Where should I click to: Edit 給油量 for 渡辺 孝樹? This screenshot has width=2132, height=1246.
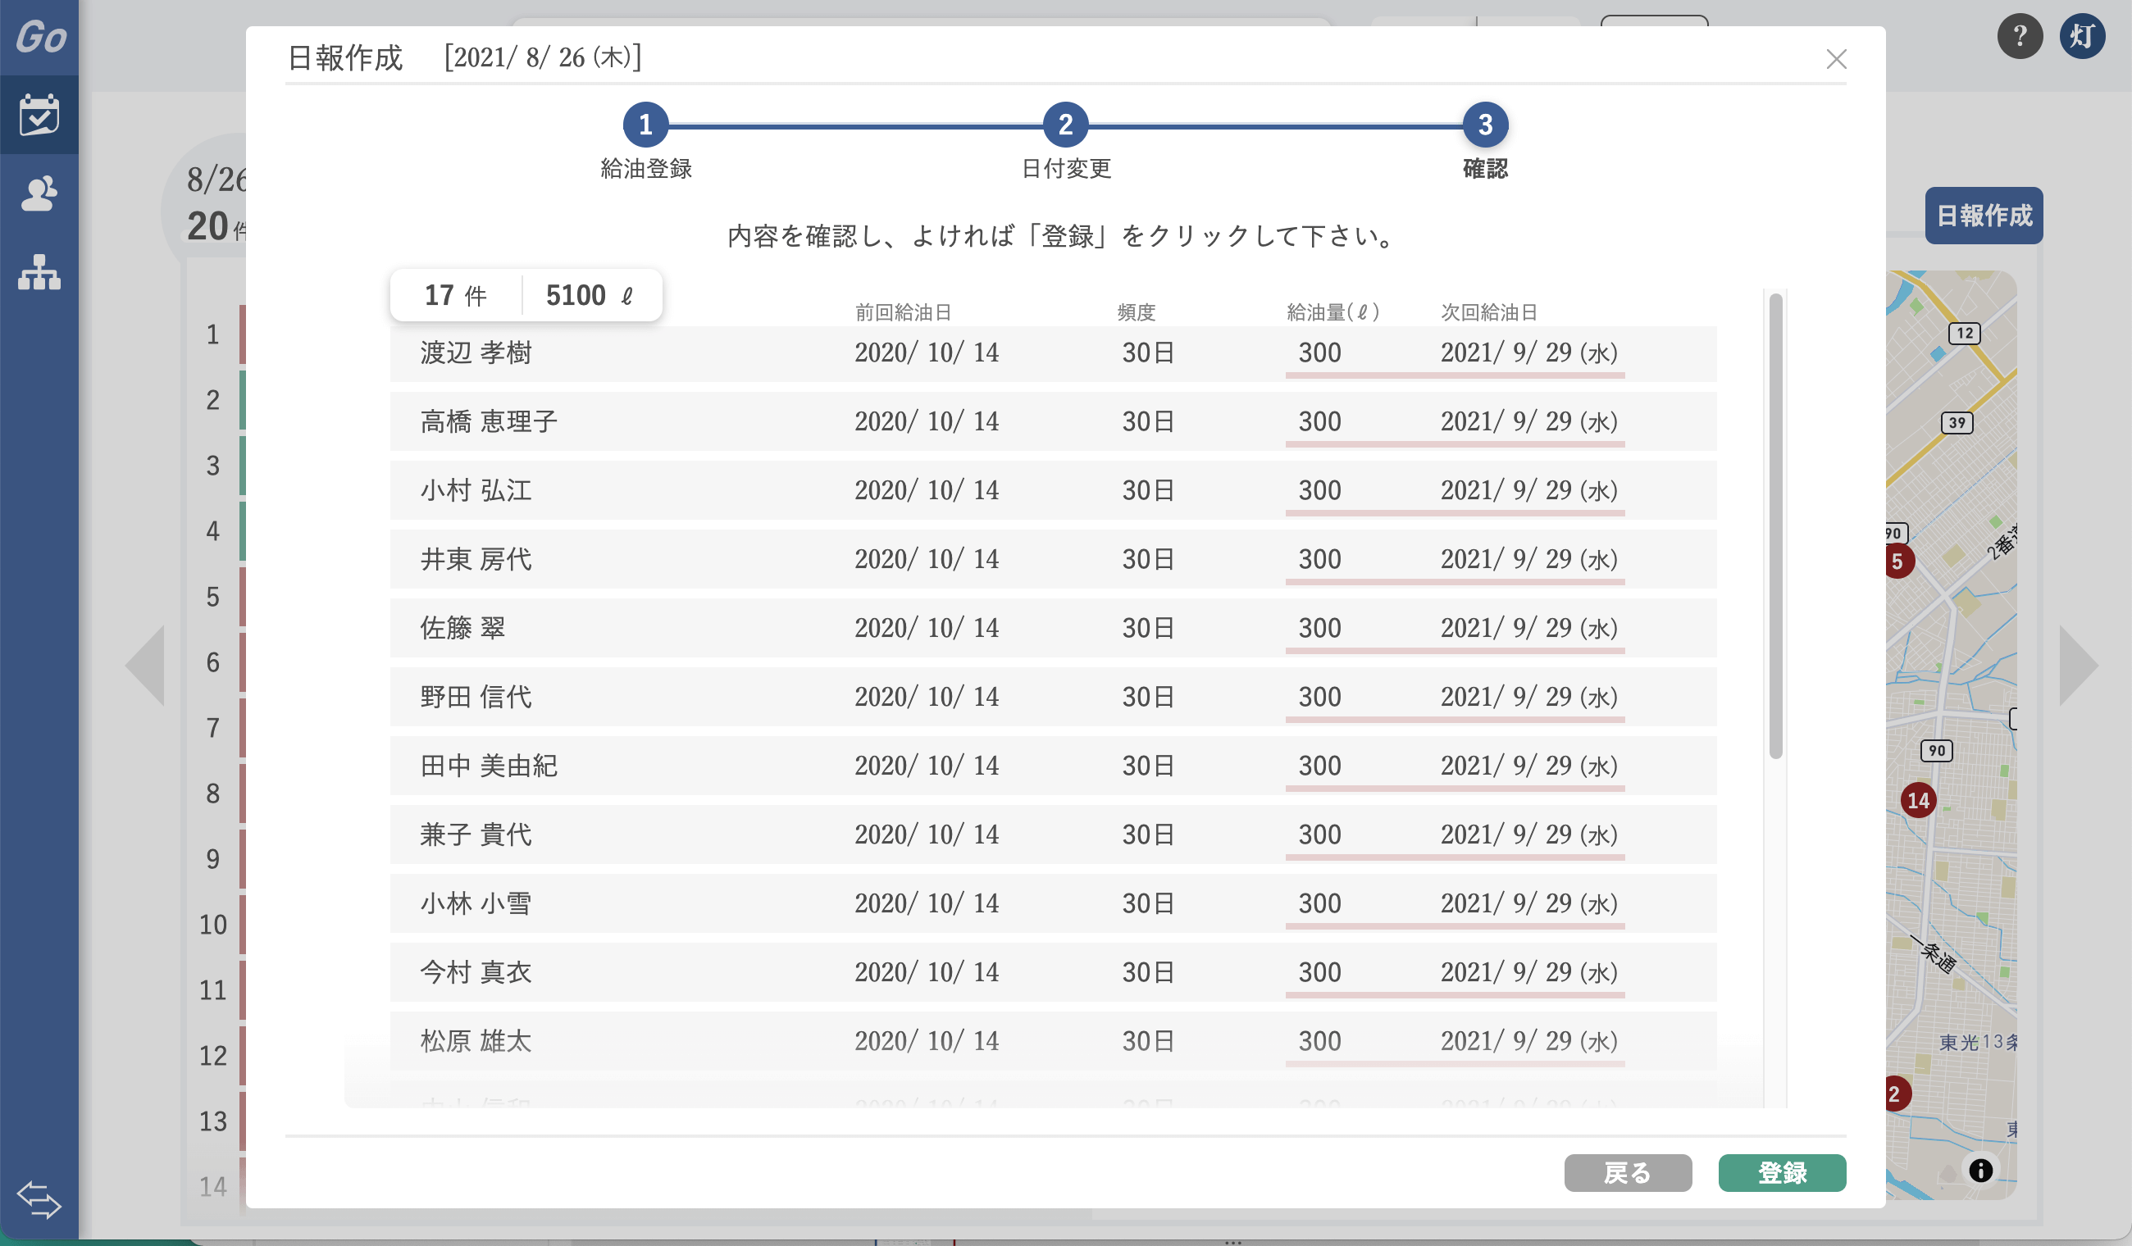point(1320,352)
